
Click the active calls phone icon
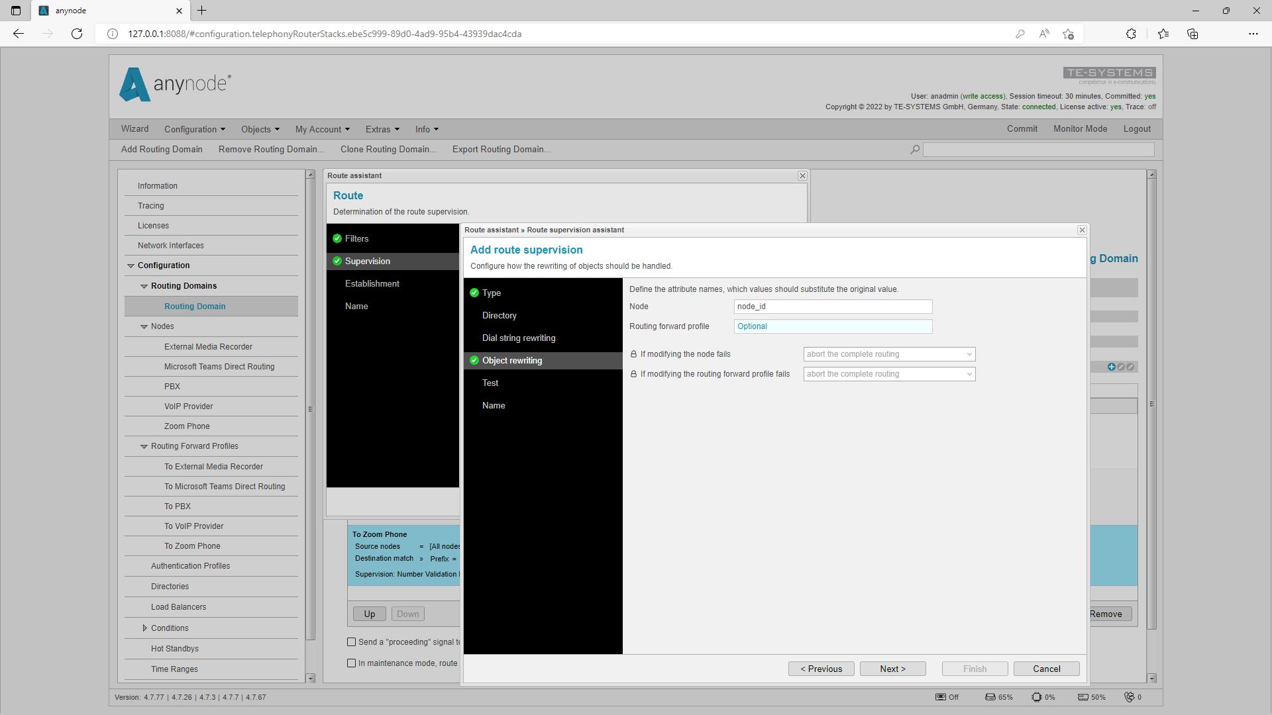(x=1130, y=697)
